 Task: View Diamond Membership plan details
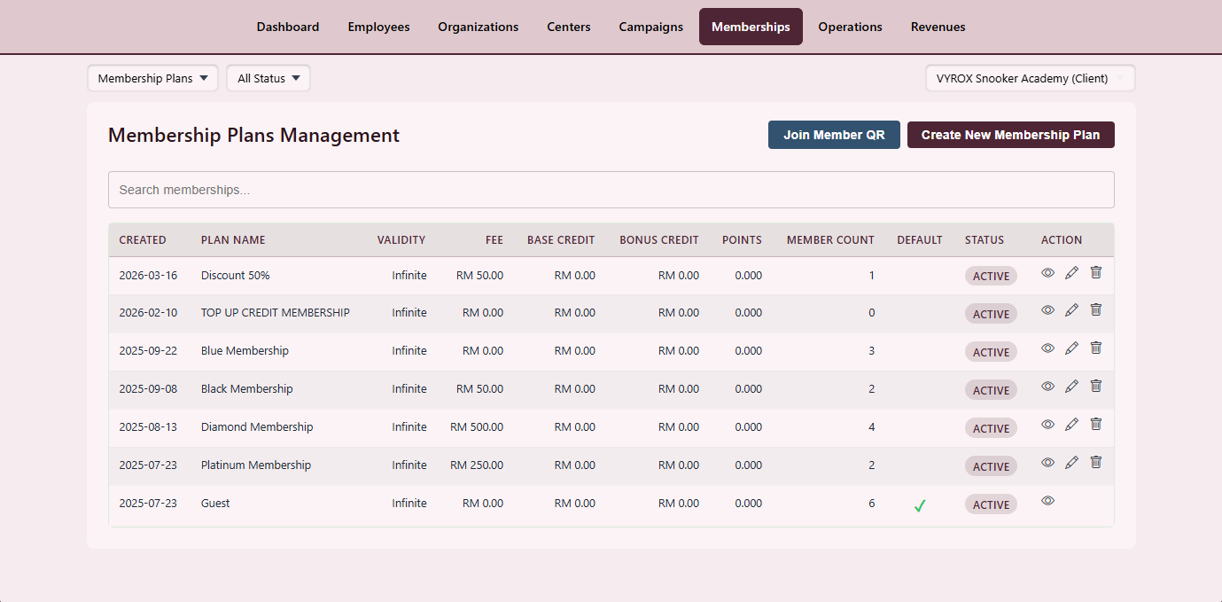pyautogui.click(x=1047, y=425)
